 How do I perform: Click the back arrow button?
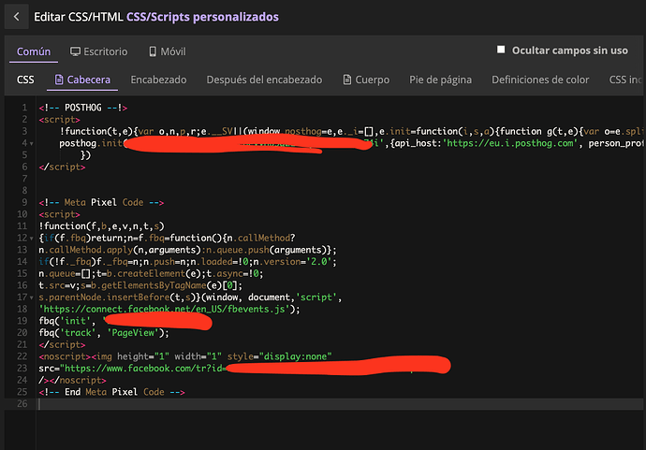tap(17, 17)
